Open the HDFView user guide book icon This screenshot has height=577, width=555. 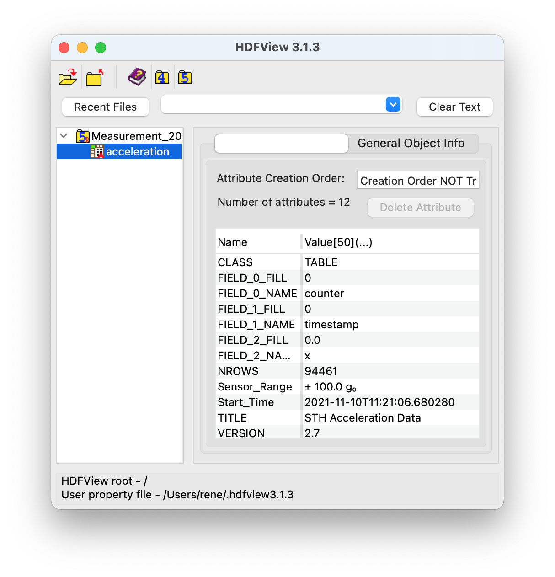tap(136, 76)
